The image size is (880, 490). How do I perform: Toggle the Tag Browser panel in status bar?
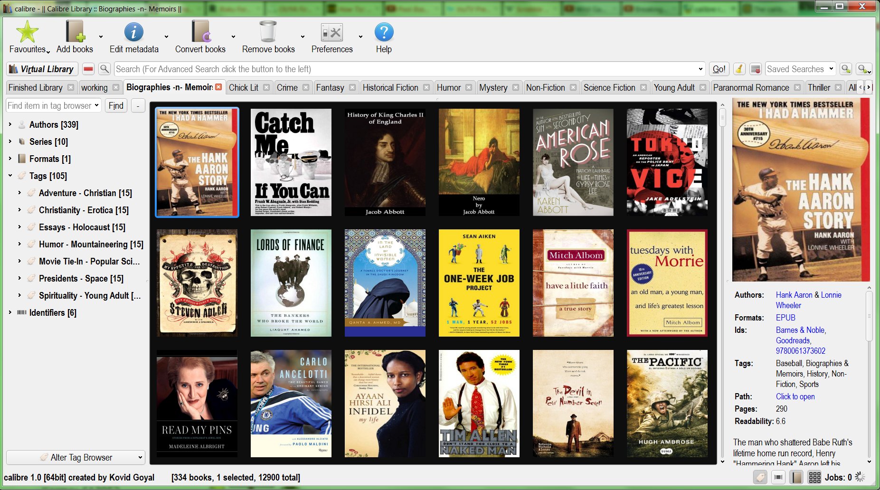click(x=760, y=477)
